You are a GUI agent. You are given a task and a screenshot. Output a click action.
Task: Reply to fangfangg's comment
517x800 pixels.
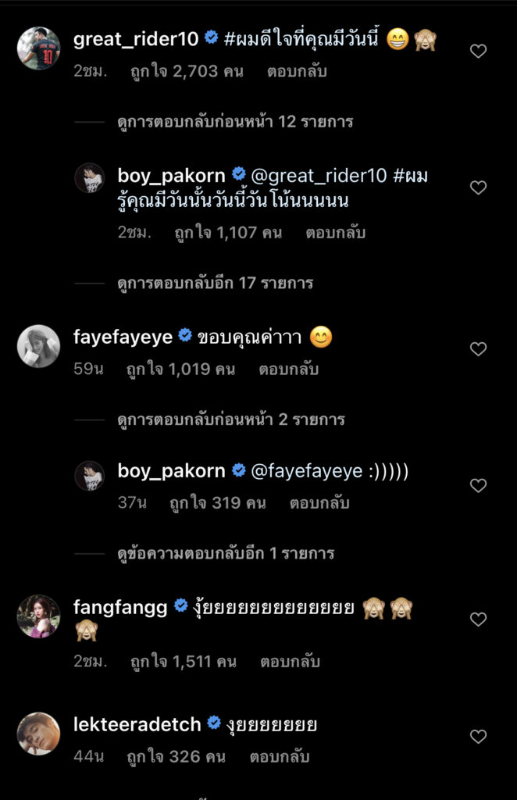coord(289,662)
